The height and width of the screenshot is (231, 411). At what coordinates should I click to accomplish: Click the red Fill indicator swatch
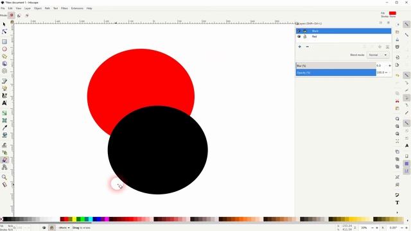click(392, 13)
